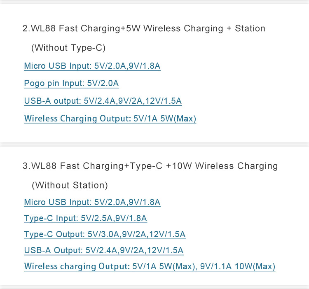This screenshot has height=289, width=309.
Task: Click the '5W(Max)' text in the section 2 wireless link
Action: [x=178, y=119]
